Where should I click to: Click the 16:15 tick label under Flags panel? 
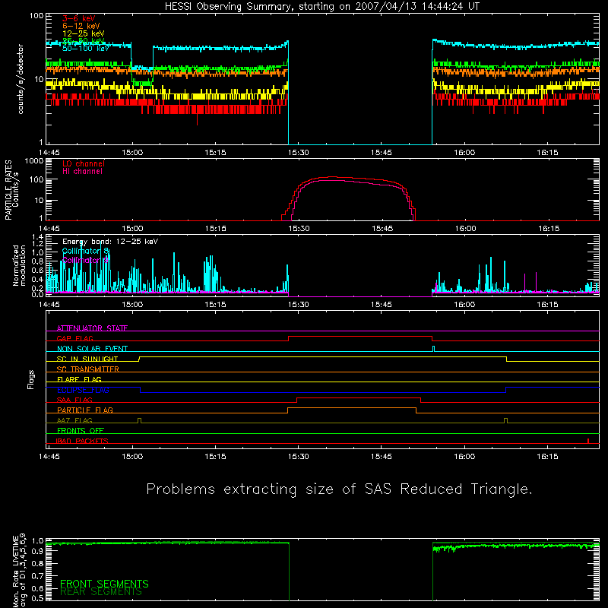(547, 457)
